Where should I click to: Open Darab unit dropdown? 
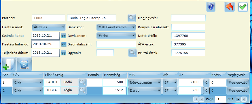tap(145, 91)
